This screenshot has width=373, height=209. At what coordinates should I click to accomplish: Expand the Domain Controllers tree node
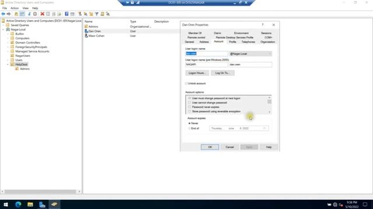pyautogui.click(x=8, y=42)
